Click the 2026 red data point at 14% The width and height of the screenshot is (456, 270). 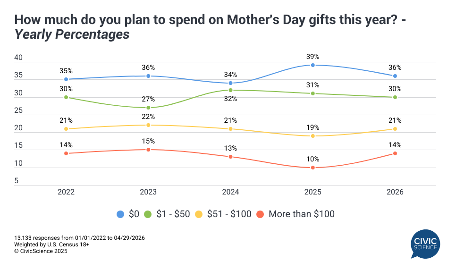[395, 153]
